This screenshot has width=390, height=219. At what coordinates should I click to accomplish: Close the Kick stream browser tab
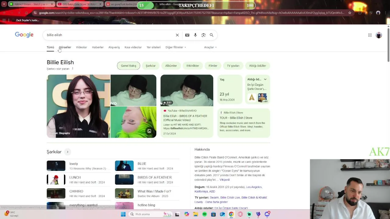pos(52,4)
